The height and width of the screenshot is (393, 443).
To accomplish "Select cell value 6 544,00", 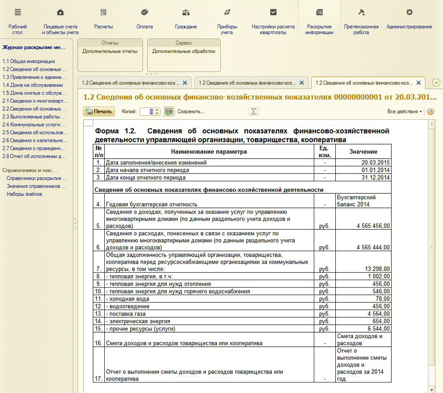I will [363, 329].
